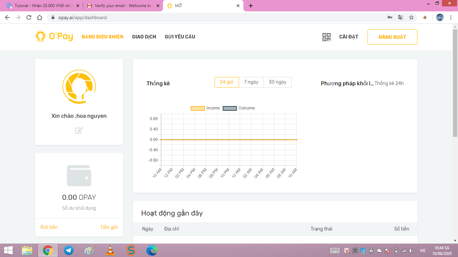458x257 pixels.
Task: Click the Số tiền column header
Action: 402,229
